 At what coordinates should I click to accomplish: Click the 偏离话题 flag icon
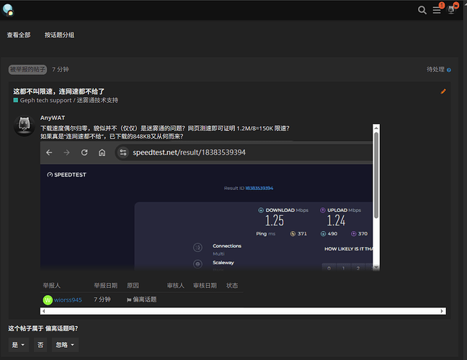pos(129,300)
